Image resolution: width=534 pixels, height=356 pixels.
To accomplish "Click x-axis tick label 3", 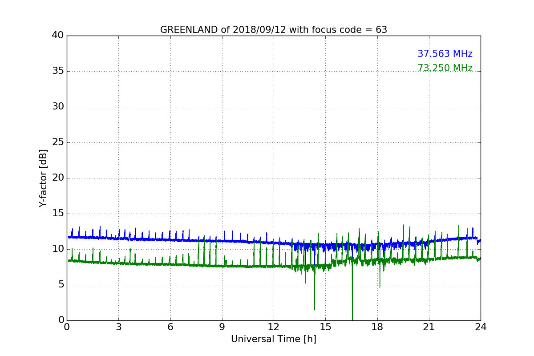I will 118,327.
